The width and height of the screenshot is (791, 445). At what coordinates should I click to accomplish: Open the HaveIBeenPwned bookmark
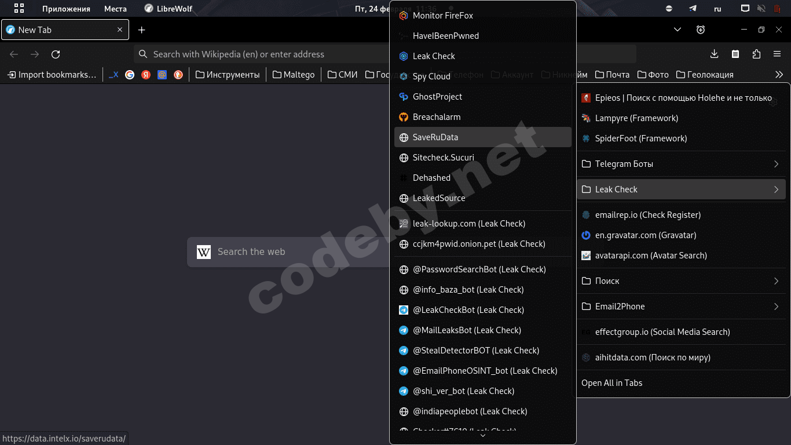(x=483, y=36)
